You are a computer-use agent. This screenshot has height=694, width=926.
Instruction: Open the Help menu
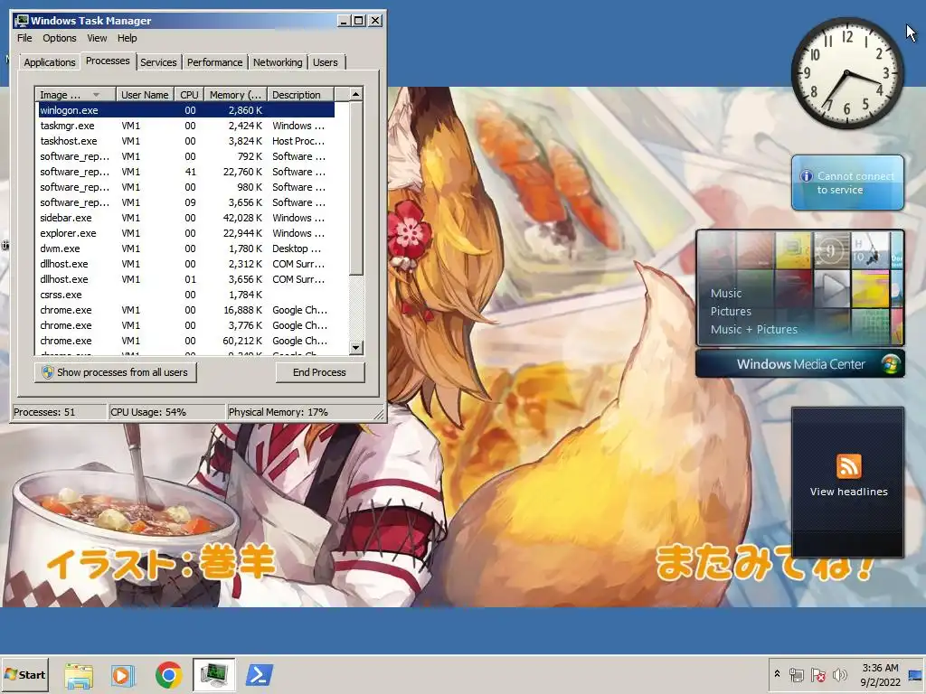coord(127,38)
